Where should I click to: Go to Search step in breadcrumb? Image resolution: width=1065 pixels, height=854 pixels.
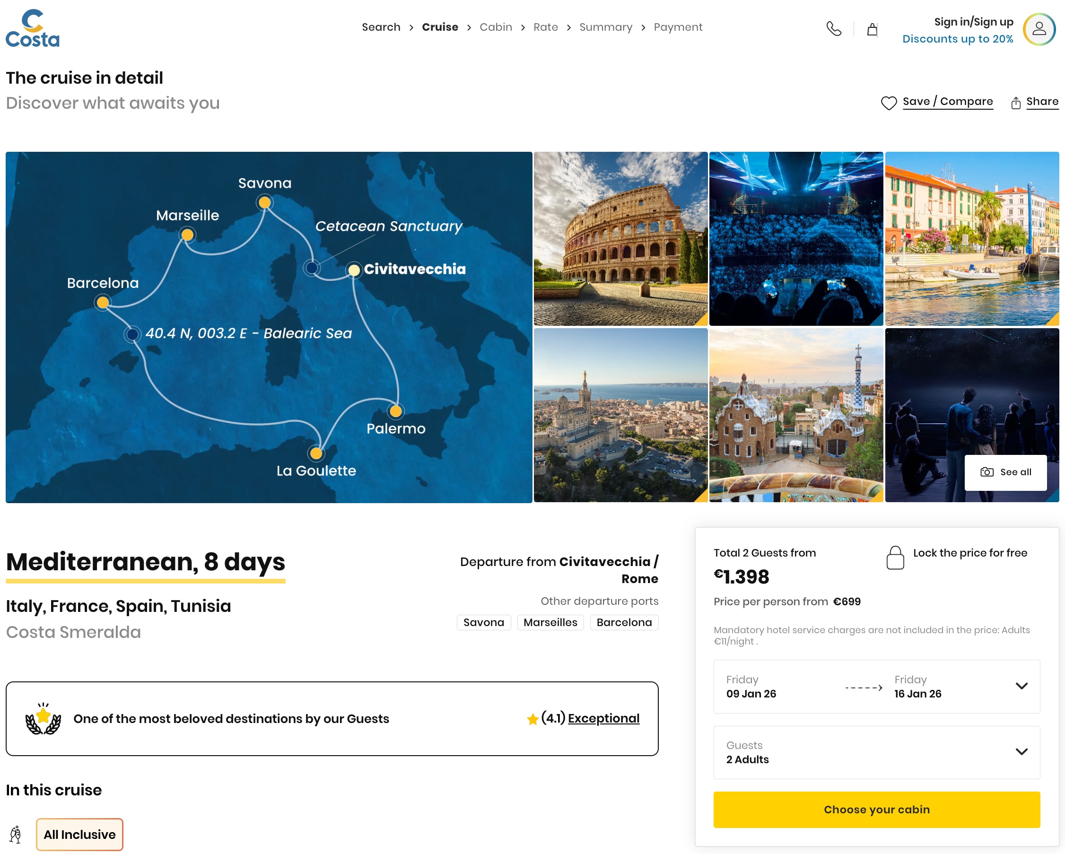click(x=381, y=27)
